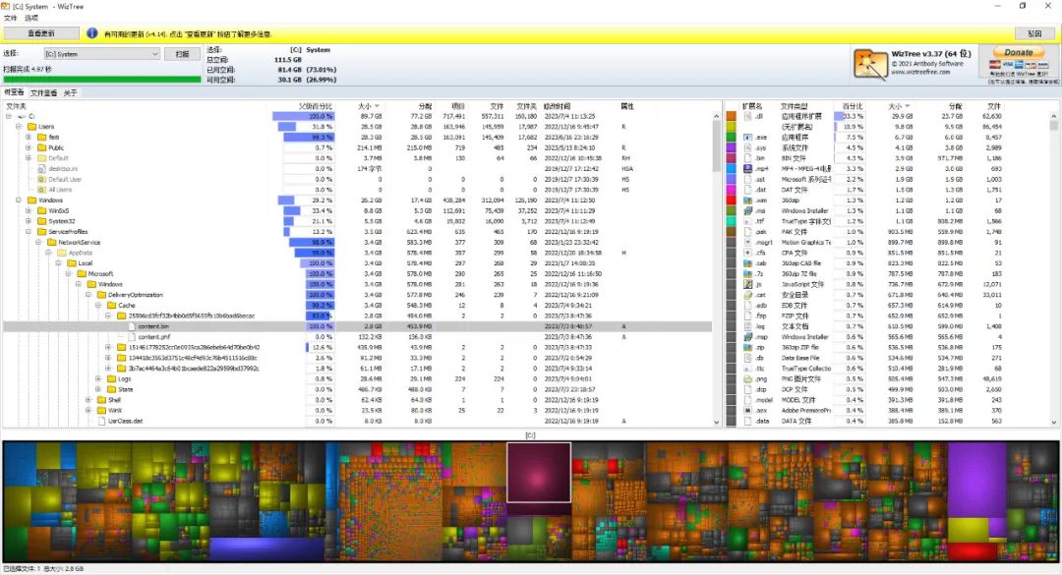This screenshot has height=575, width=1062.
Task: Dismiss update banner with 忽略 button
Action: click(1033, 33)
